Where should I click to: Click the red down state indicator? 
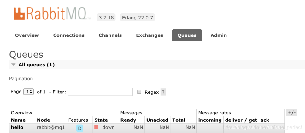click(97, 127)
